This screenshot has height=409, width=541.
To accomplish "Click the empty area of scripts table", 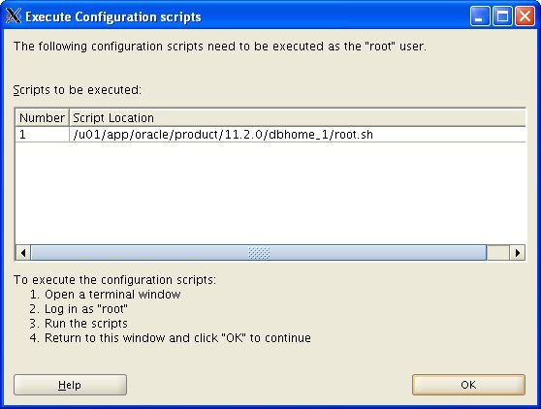I will (x=270, y=193).
